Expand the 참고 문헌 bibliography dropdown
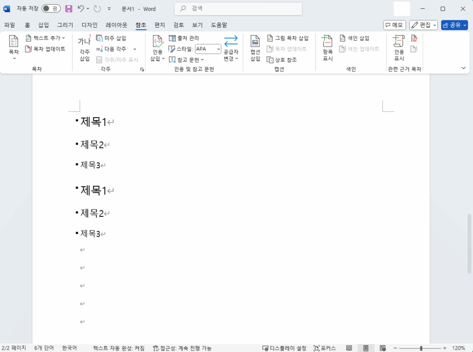Screen dimensions: 473x352 pyautogui.click(x=187, y=60)
